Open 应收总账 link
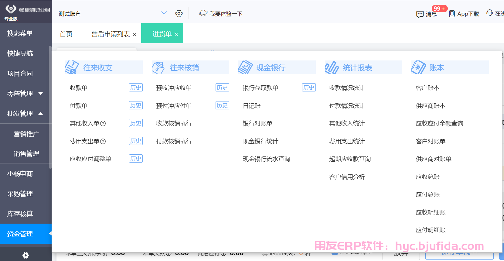The width and height of the screenshot is (504, 261). tap(428, 177)
